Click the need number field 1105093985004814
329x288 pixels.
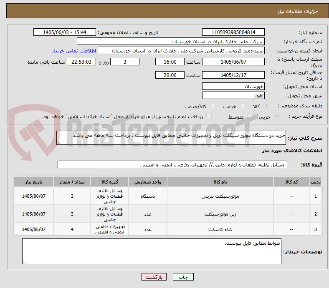click(233, 32)
